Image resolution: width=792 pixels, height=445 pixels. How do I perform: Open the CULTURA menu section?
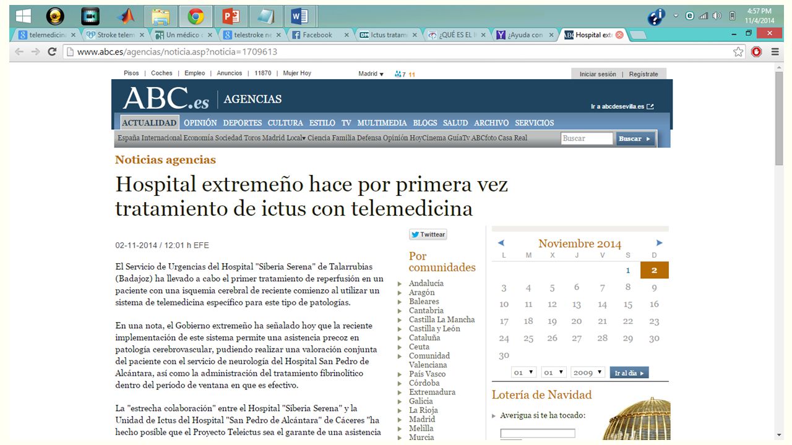click(x=285, y=123)
